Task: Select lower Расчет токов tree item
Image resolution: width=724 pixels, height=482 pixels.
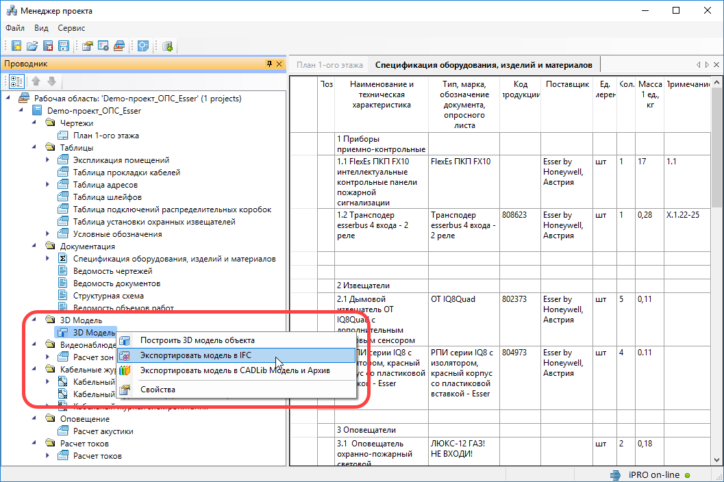Action: (97, 456)
